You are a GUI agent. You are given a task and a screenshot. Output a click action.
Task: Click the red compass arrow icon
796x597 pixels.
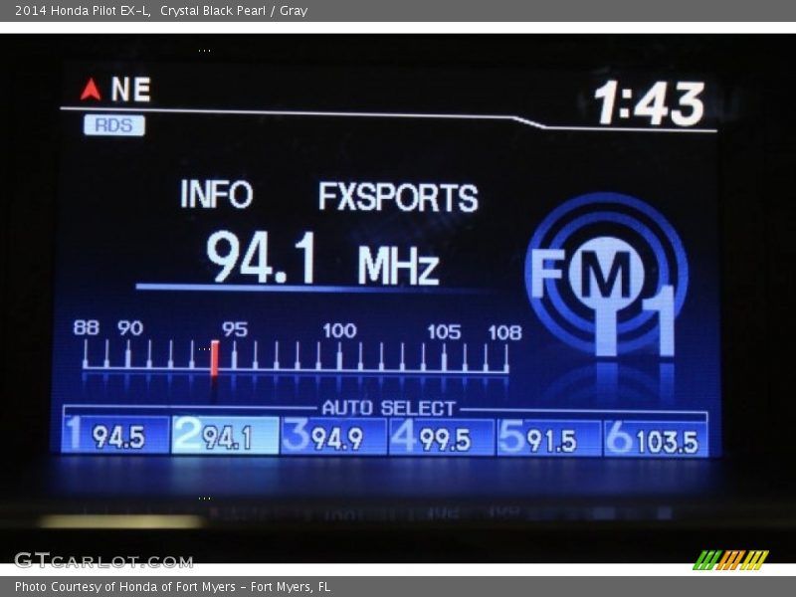click(x=91, y=89)
